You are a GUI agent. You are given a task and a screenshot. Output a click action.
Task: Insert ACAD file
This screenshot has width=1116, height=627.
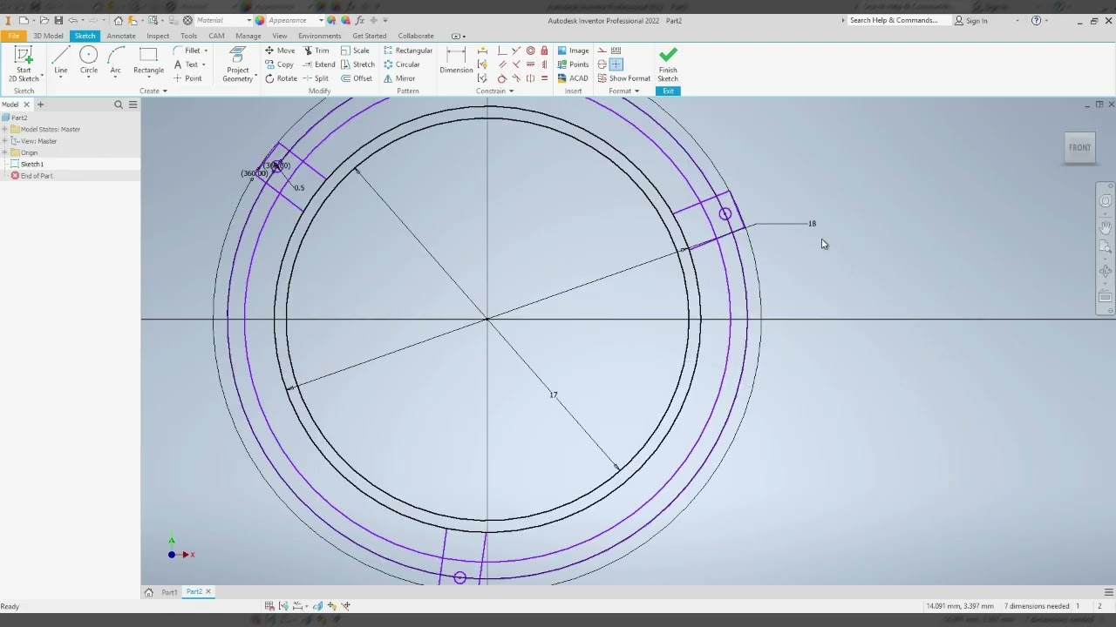[x=573, y=78]
